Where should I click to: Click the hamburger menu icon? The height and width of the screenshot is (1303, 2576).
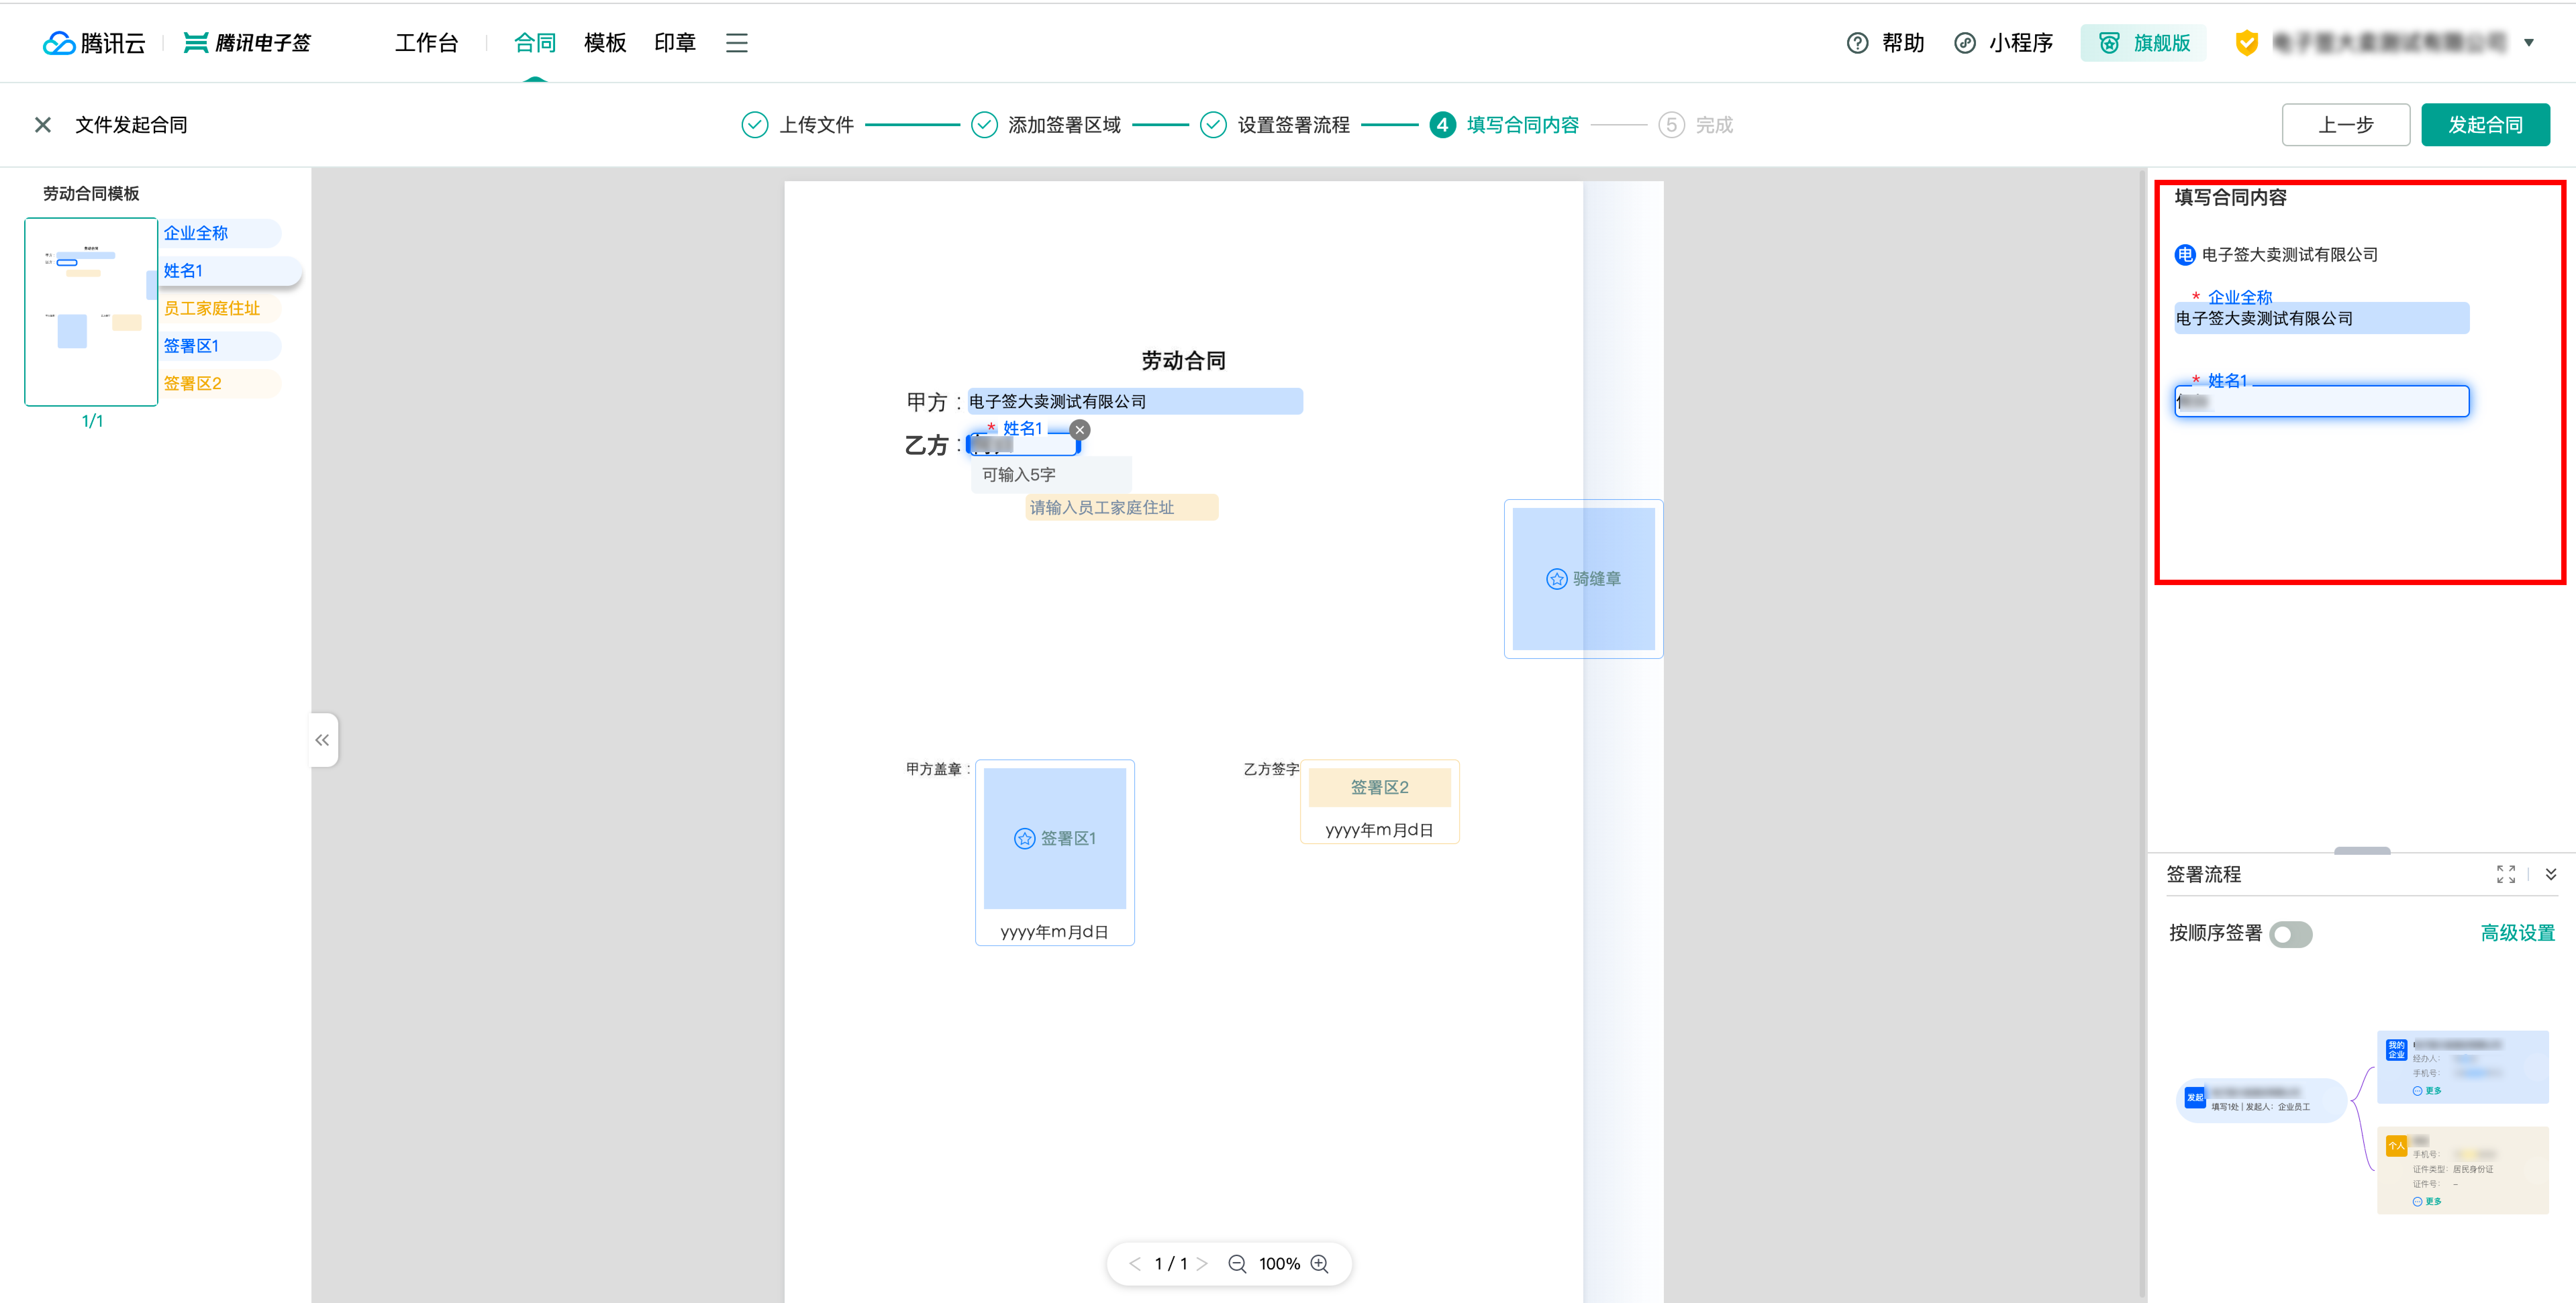click(736, 42)
